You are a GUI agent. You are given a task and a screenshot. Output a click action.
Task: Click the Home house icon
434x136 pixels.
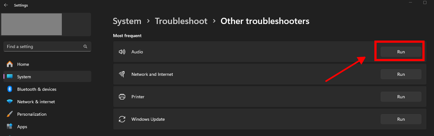click(x=10, y=64)
